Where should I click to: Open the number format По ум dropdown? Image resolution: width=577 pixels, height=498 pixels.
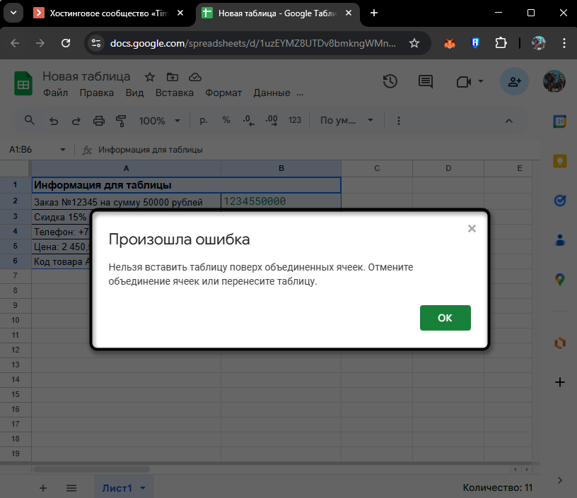coord(346,120)
